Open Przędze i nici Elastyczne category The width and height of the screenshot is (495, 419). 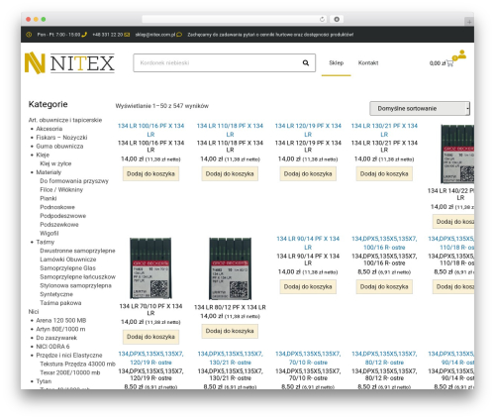point(69,356)
